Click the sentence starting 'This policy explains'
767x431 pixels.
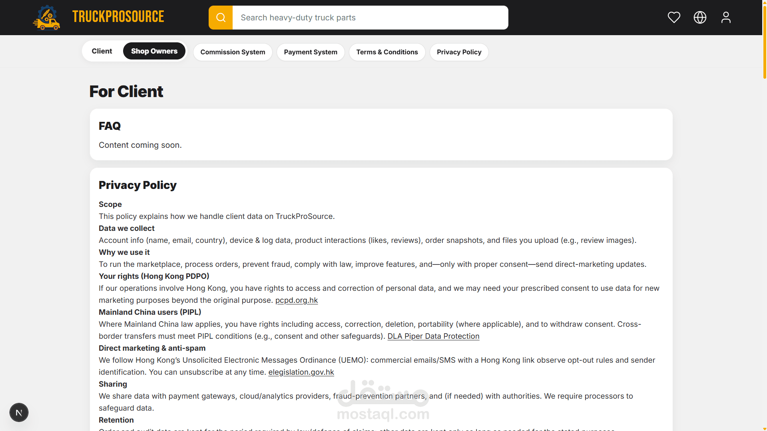(x=217, y=216)
